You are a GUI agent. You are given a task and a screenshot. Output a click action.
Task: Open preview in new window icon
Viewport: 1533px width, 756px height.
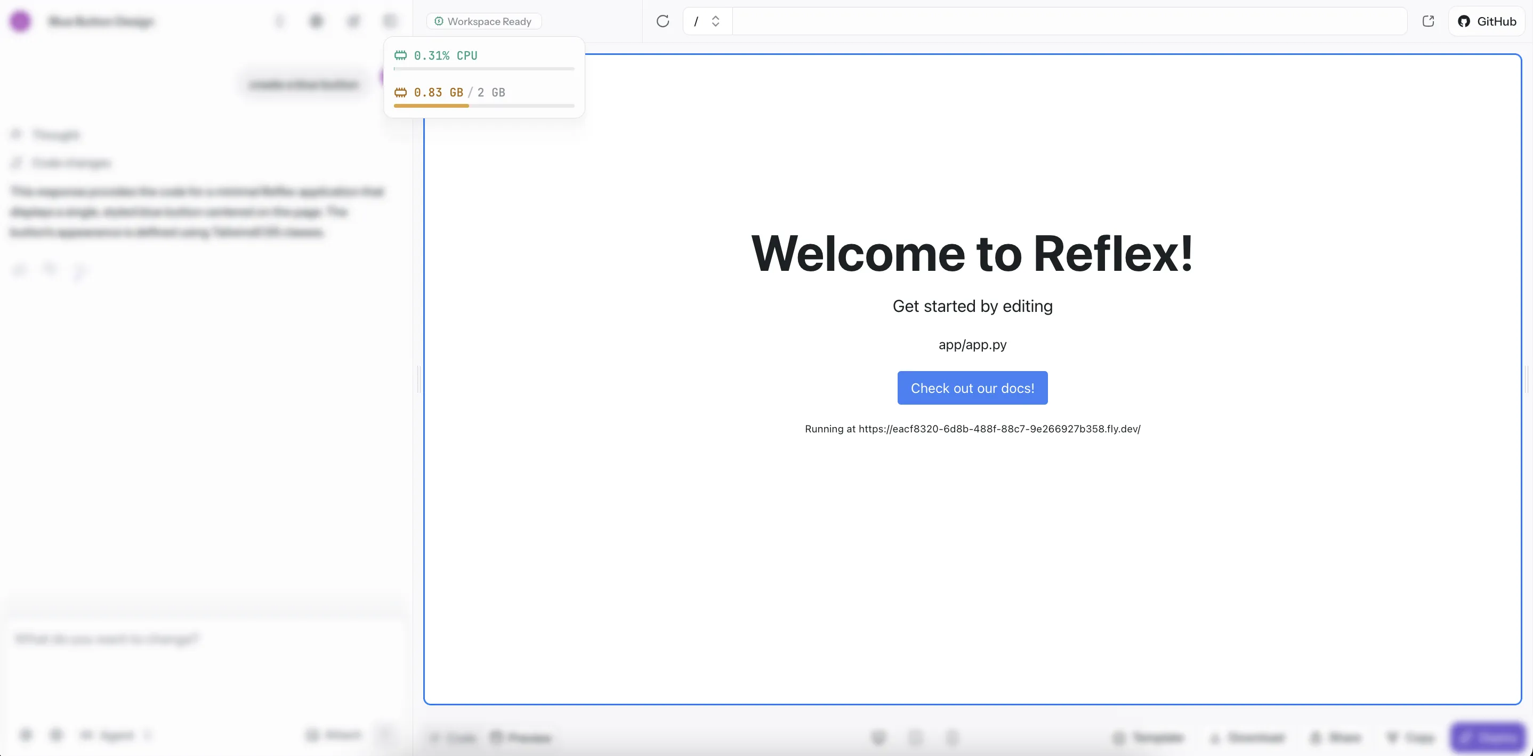click(x=1427, y=21)
